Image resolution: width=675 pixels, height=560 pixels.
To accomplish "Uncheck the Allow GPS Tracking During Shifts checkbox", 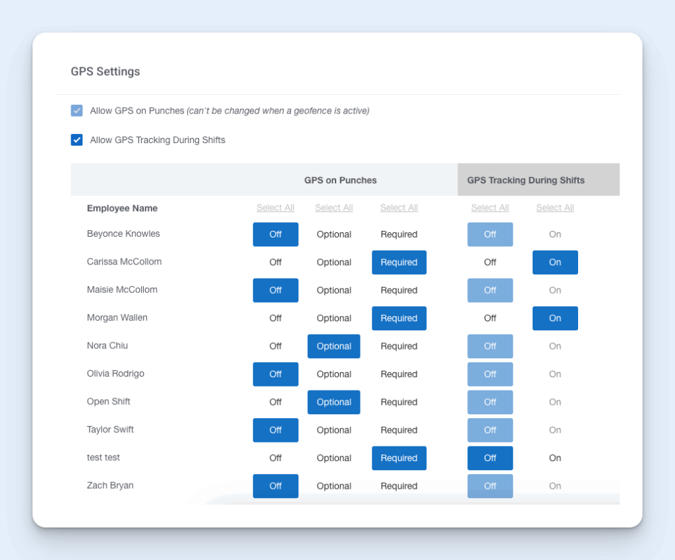I will tap(76, 140).
